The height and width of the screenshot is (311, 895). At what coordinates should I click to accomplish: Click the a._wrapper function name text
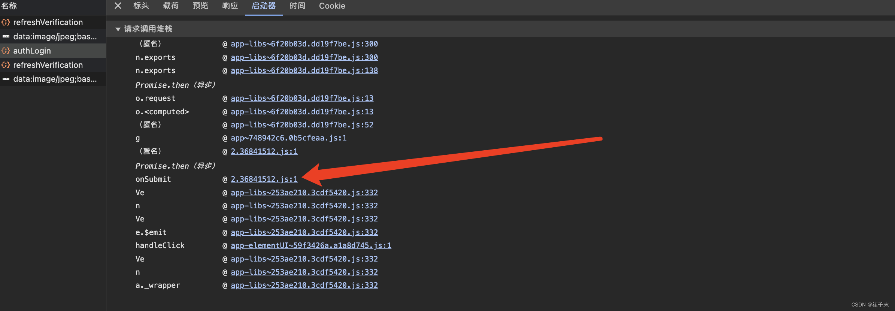click(158, 285)
